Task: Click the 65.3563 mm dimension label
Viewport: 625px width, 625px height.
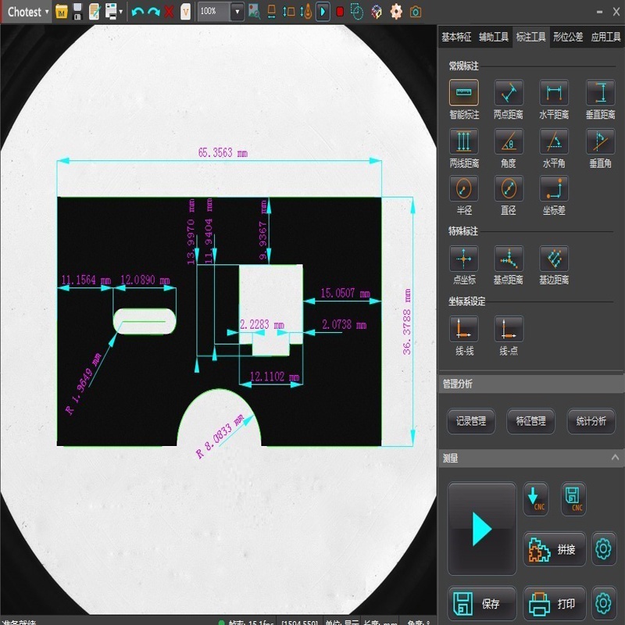Action: [x=222, y=154]
